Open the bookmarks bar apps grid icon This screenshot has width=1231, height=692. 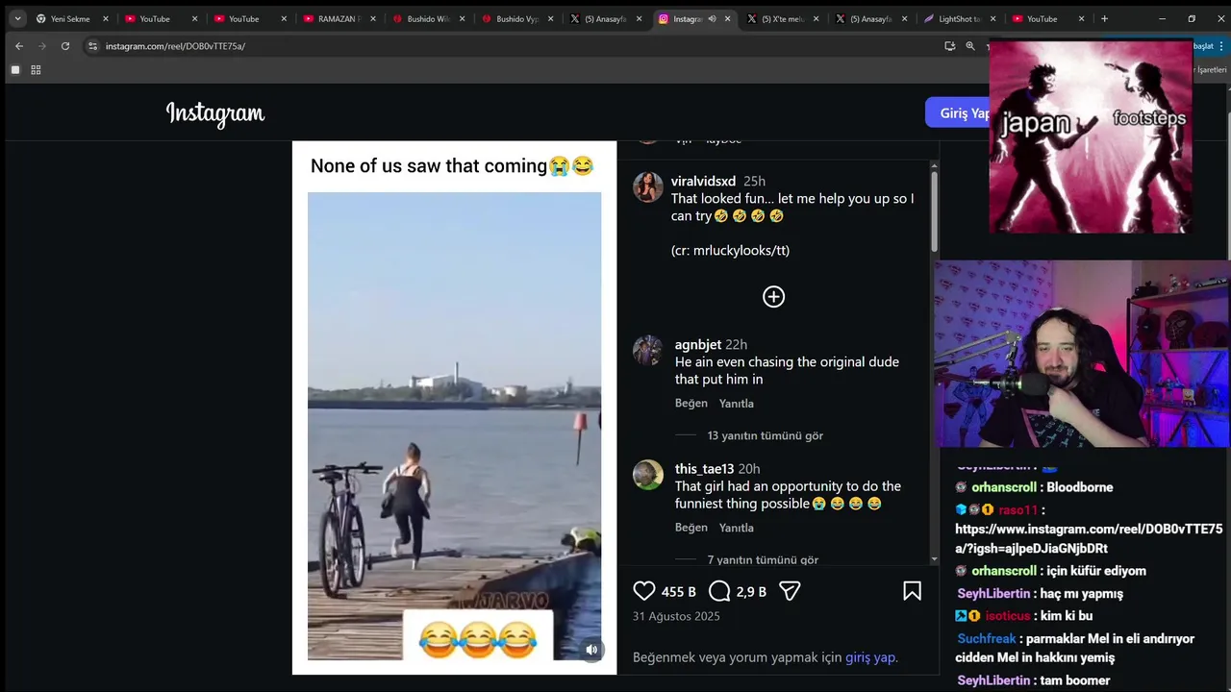[36, 70]
